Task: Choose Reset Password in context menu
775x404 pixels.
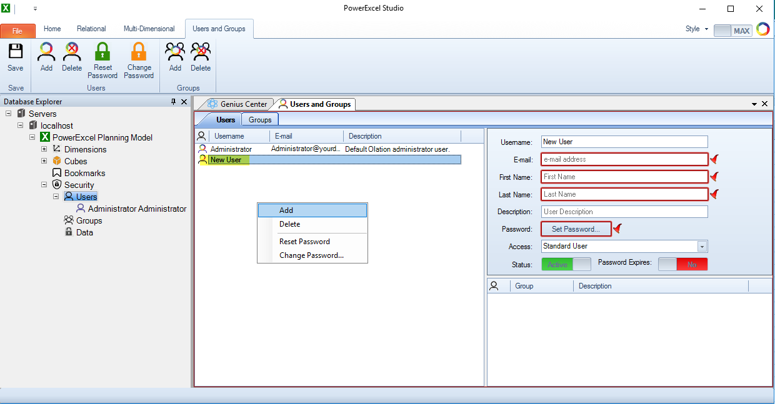Action: [x=312, y=242]
